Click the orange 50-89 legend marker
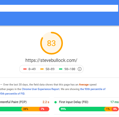Image resolution: width=119 pixels, height=117 pixels. (x=42, y=69)
